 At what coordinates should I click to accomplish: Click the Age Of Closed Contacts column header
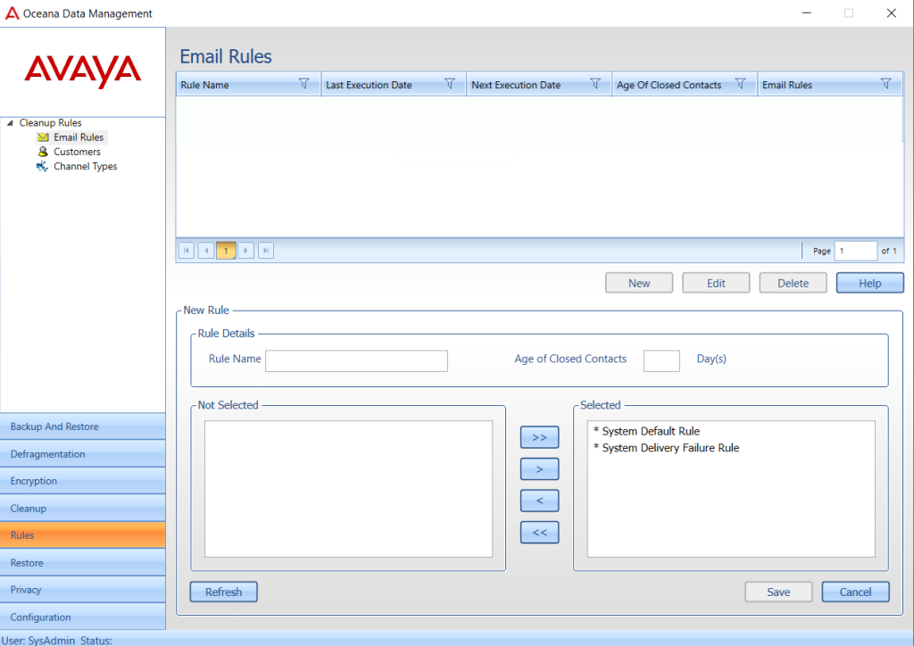685,85
